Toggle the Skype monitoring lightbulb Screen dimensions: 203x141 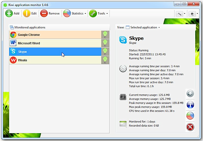pyautogui.click(x=105, y=51)
